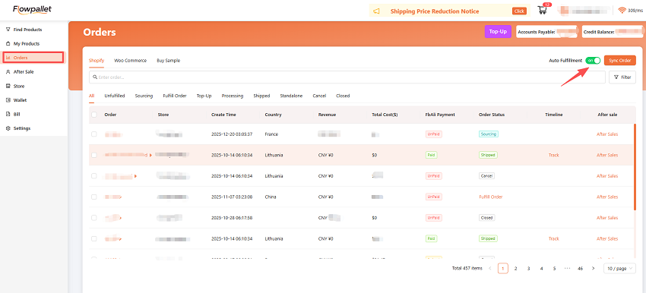Viewport: 646px width, 293px height.
Task: Tick the select-all checkbox in table header
Action: pyautogui.click(x=94, y=115)
